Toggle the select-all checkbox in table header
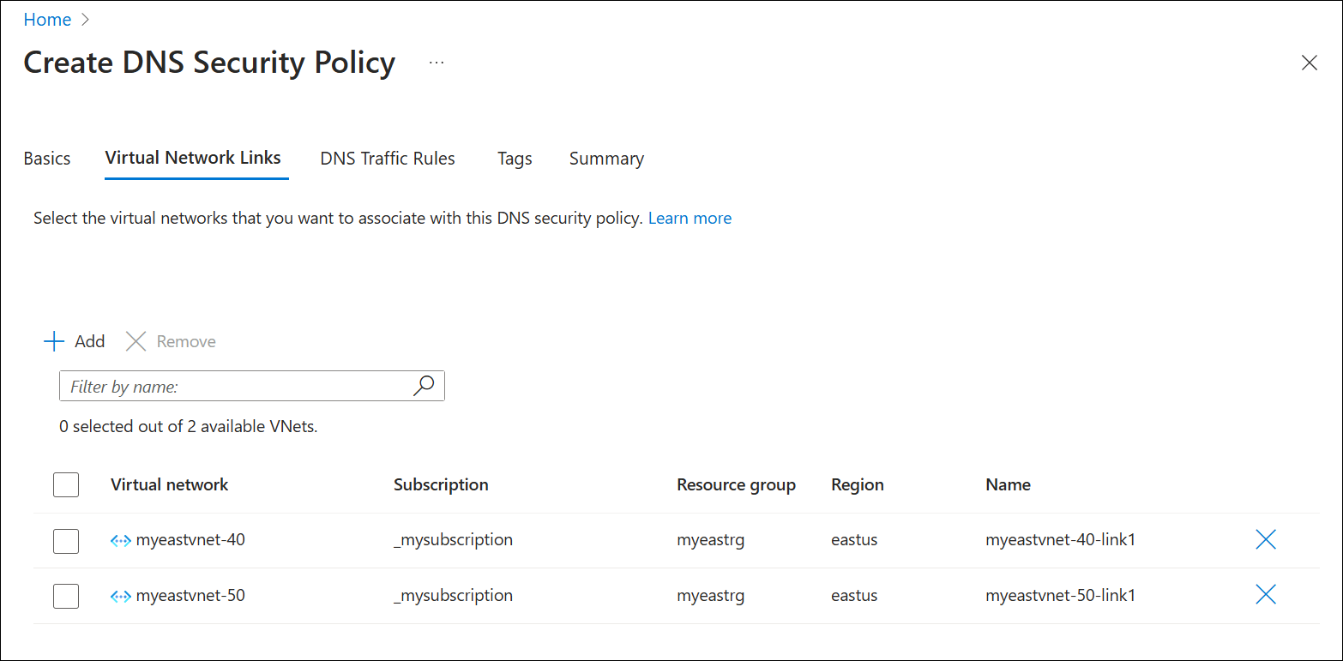The height and width of the screenshot is (661, 1343). click(66, 484)
